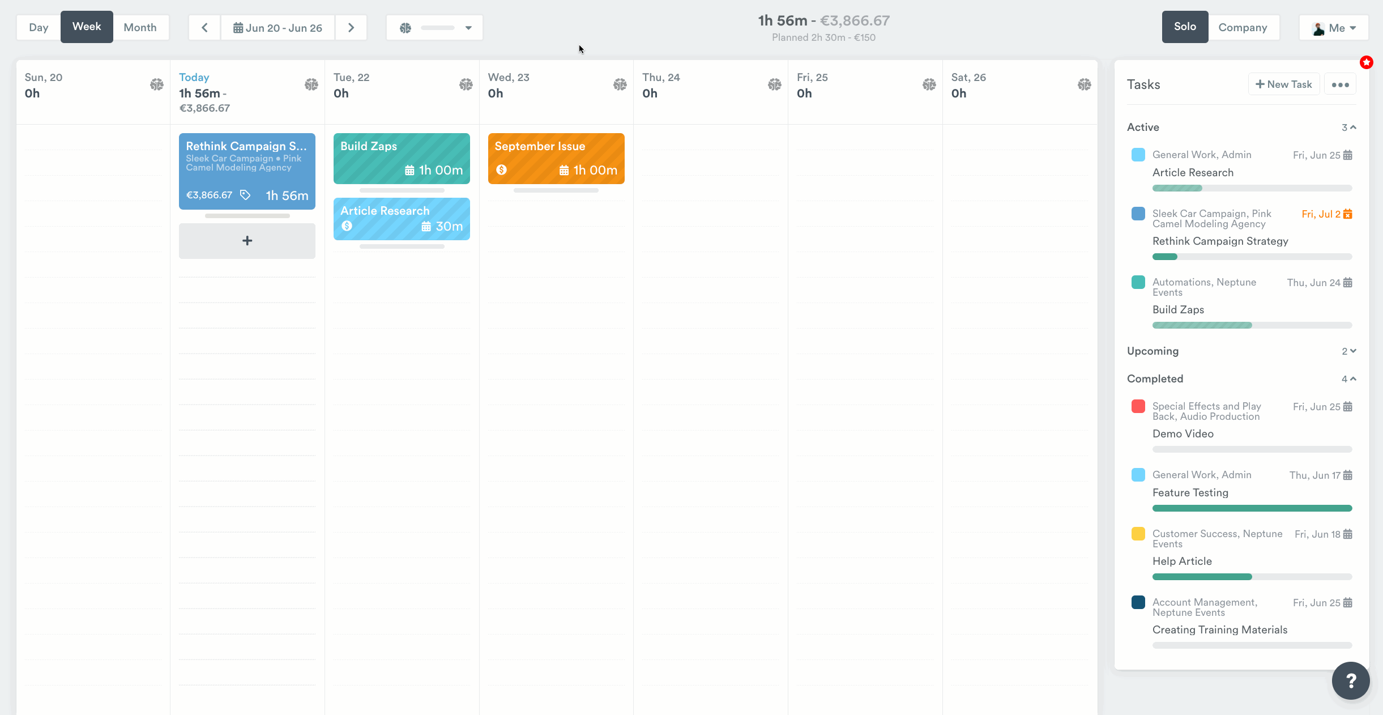Open the ellipsis options in the Tasks panel
The width and height of the screenshot is (1383, 715).
[1339, 84]
